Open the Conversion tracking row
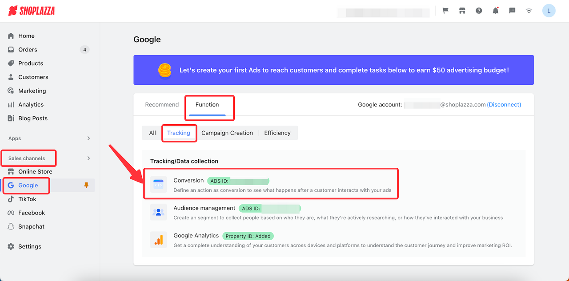This screenshot has height=281, width=569. (271, 185)
